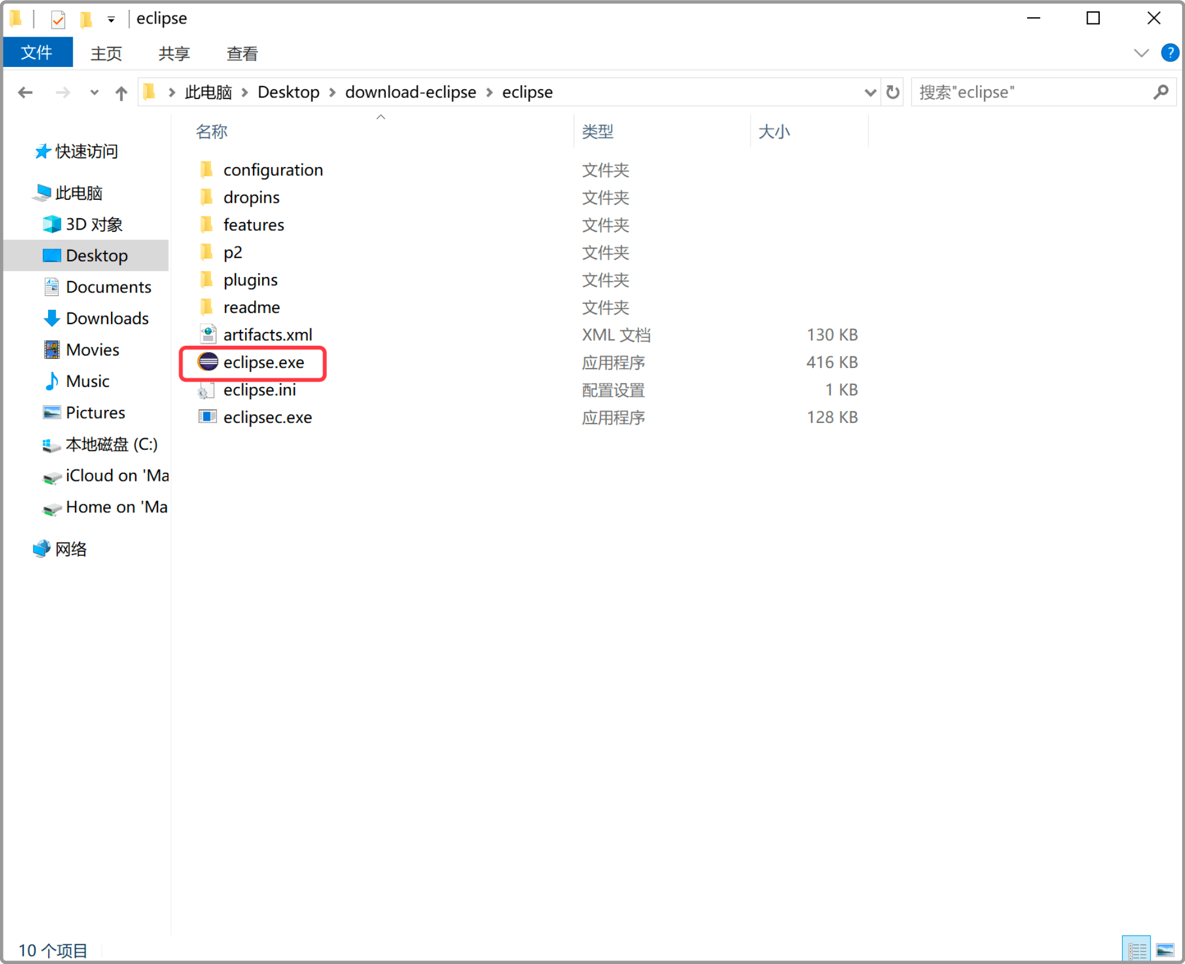
Task: Click the Properties quick access icon
Action: pos(58,19)
